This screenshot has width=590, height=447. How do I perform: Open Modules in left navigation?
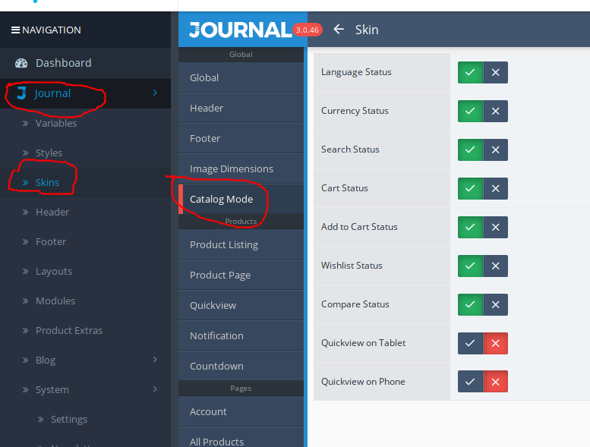(x=85, y=301)
